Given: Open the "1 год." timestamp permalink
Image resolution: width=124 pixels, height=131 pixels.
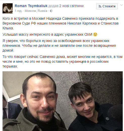Looking at the screenshot, I should (x=18, y=11).
